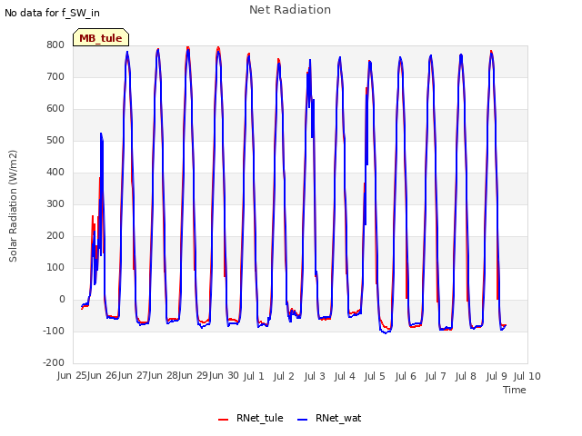Click the Jul 1 x-axis date label
582x436 pixels.
(254, 377)
